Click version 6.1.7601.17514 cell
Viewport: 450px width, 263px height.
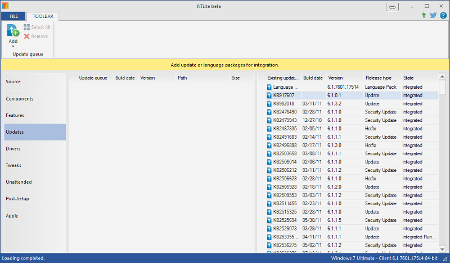pos(343,87)
